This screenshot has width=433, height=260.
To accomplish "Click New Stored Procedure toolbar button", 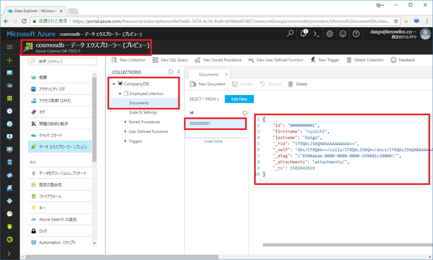I will pos(218,60).
